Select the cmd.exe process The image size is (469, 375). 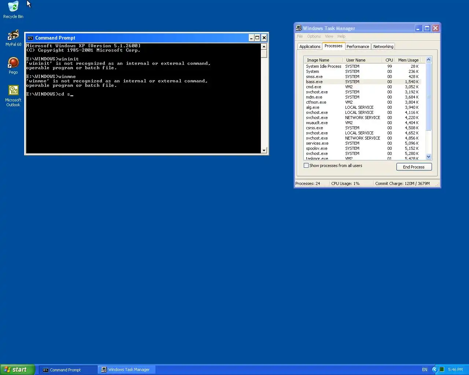[362, 87]
